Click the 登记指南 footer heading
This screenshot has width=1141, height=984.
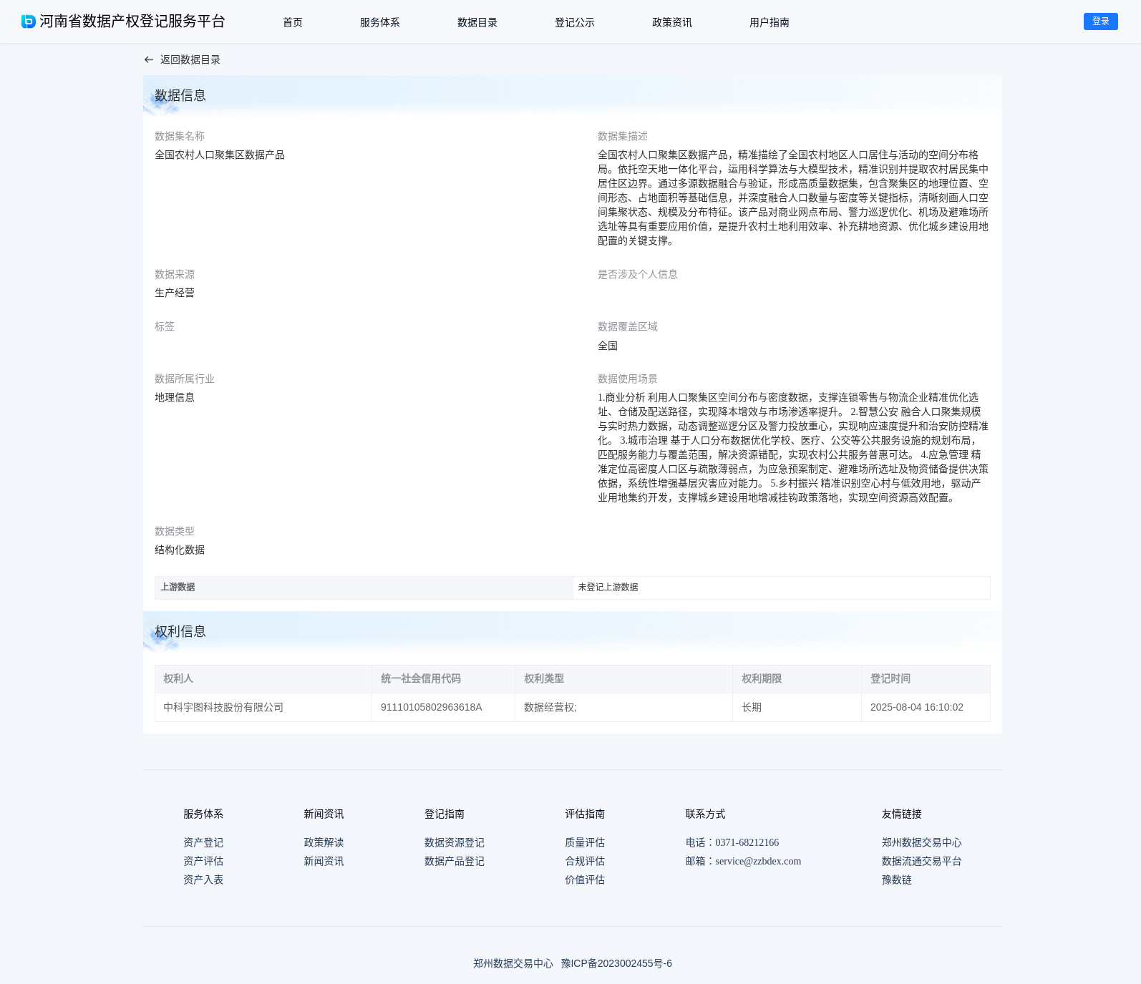pos(445,814)
